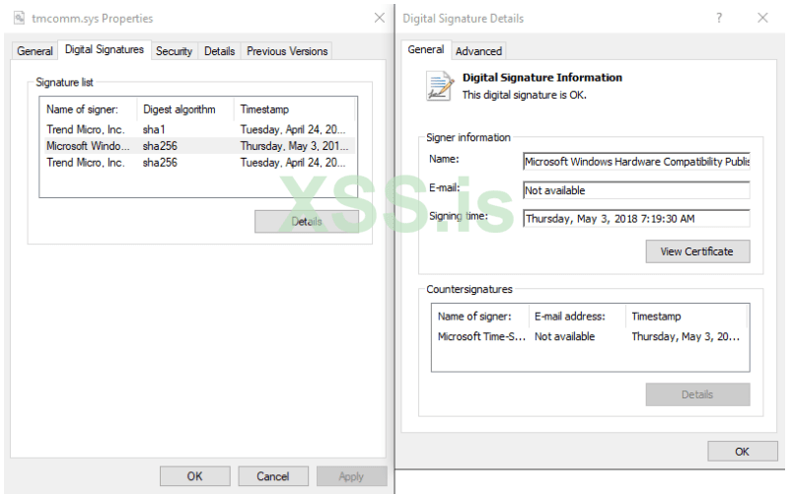Click 'Not available' in Countersignatures row

coord(564,336)
